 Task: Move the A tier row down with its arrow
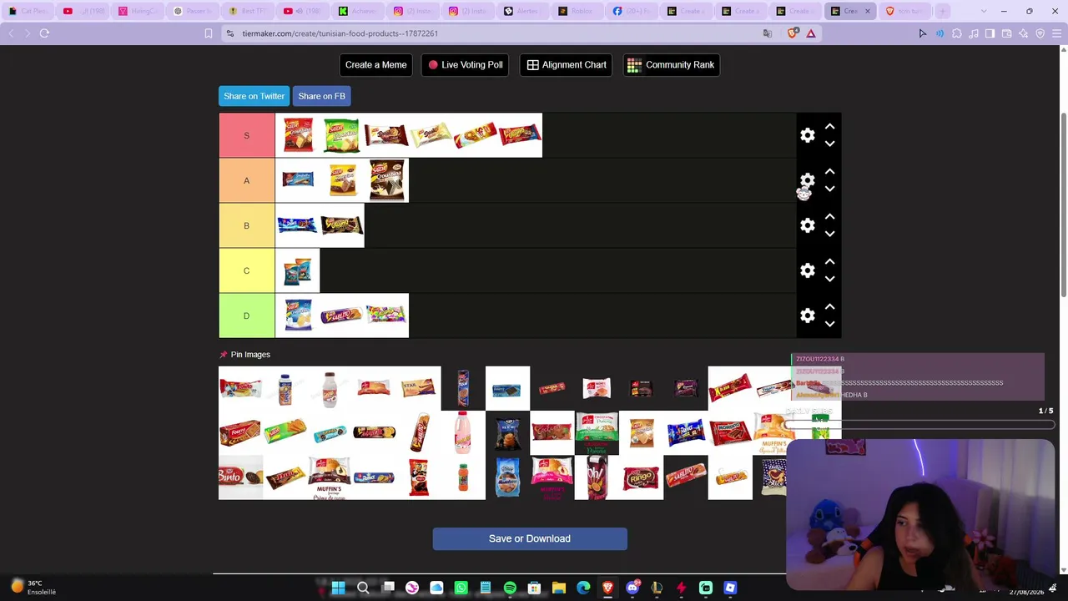pos(829,189)
